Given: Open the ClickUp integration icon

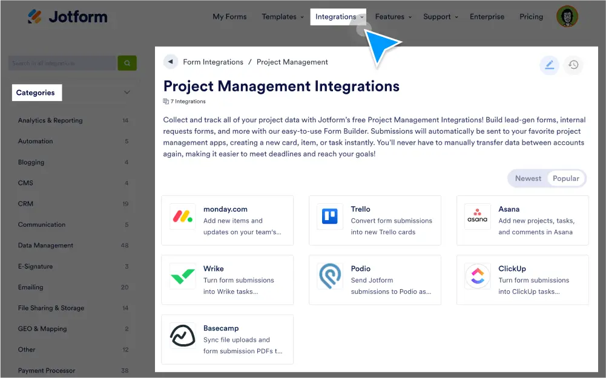Looking at the screenshot, I should (x=477, y=275).
